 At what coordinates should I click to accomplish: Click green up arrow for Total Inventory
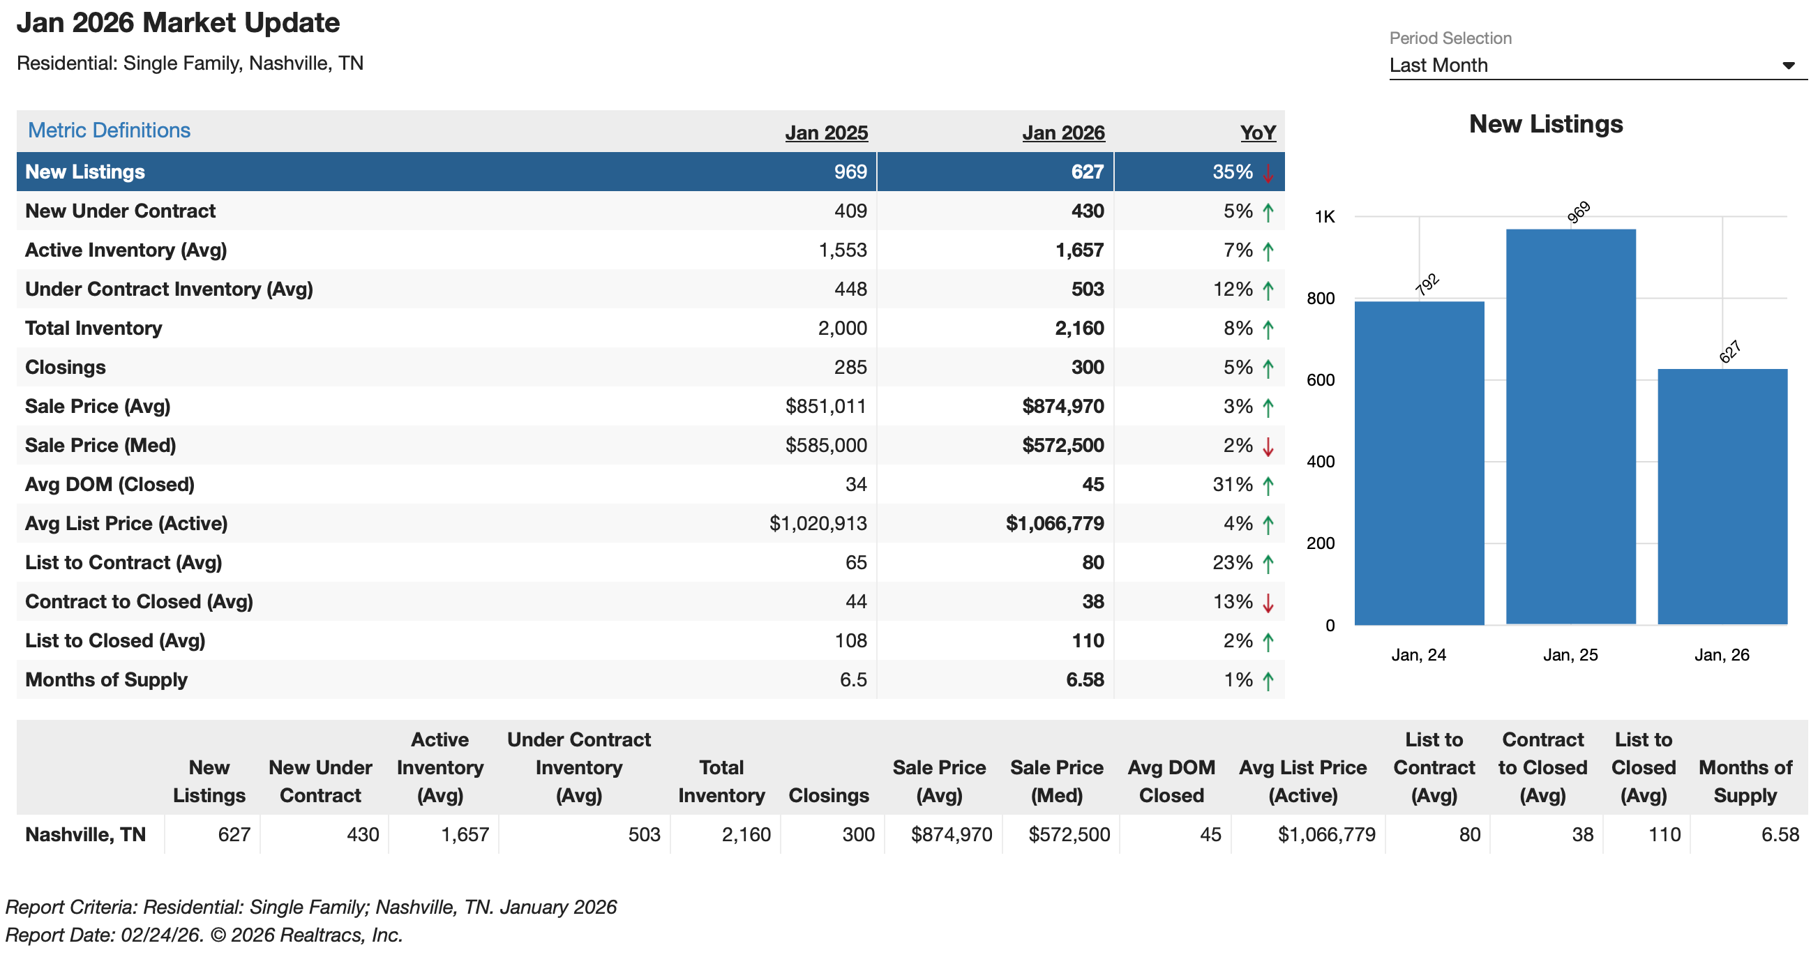1268,329
